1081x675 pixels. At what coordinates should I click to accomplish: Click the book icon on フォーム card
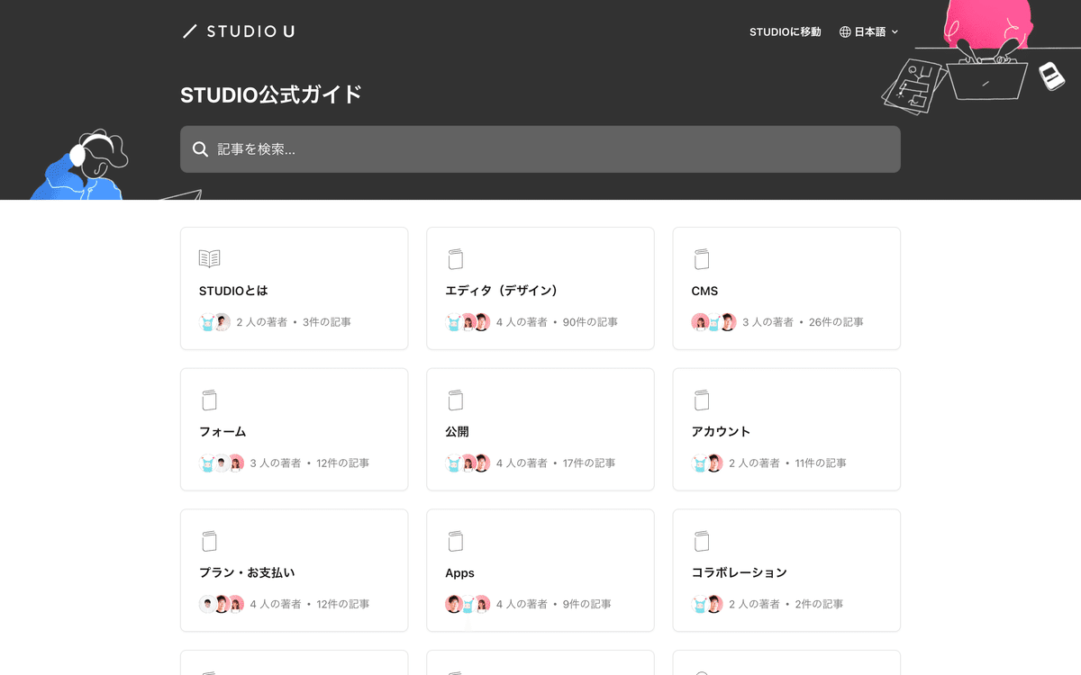click(209, 400)
